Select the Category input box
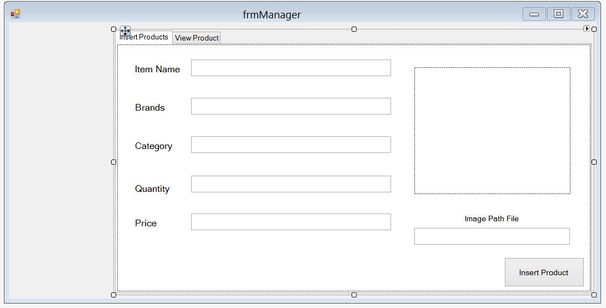Image resolution: width=606 pixels, height=308 pixels. click(x=291, y=145)
